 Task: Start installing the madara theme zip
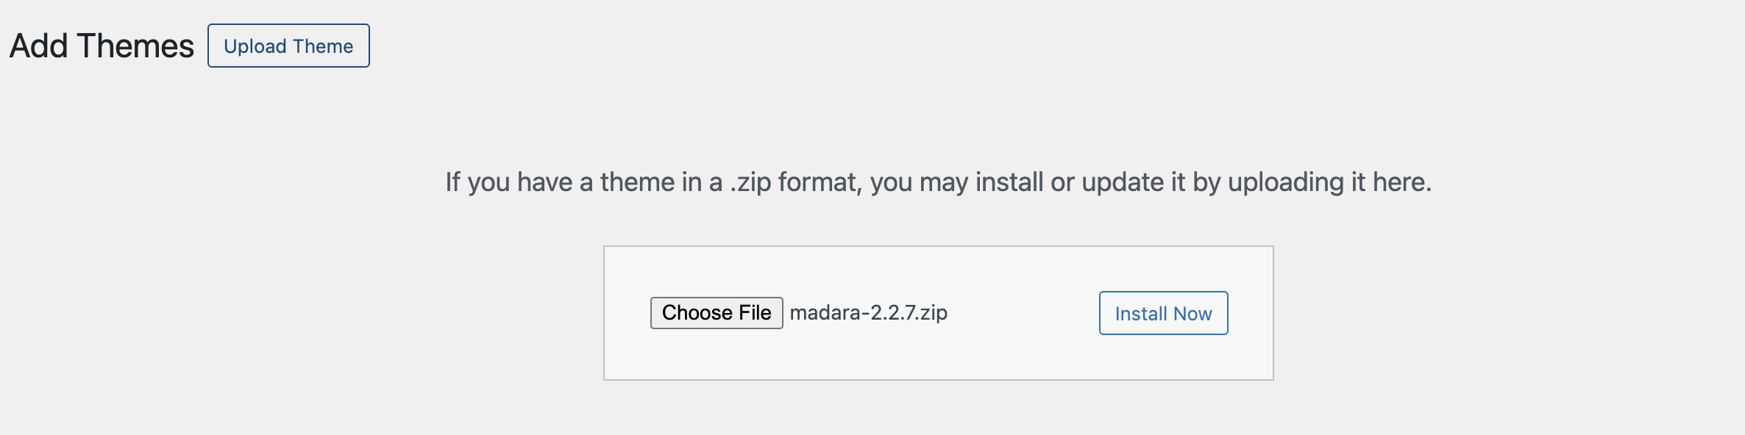point(1163,313)
